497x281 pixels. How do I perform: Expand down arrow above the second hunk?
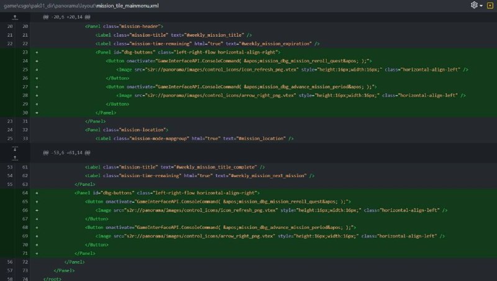point(15,149)
